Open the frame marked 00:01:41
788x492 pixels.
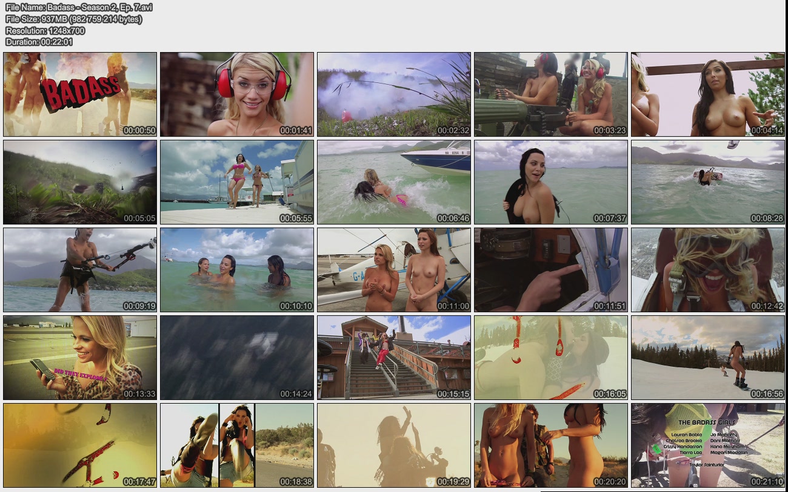tap(237, 94)
